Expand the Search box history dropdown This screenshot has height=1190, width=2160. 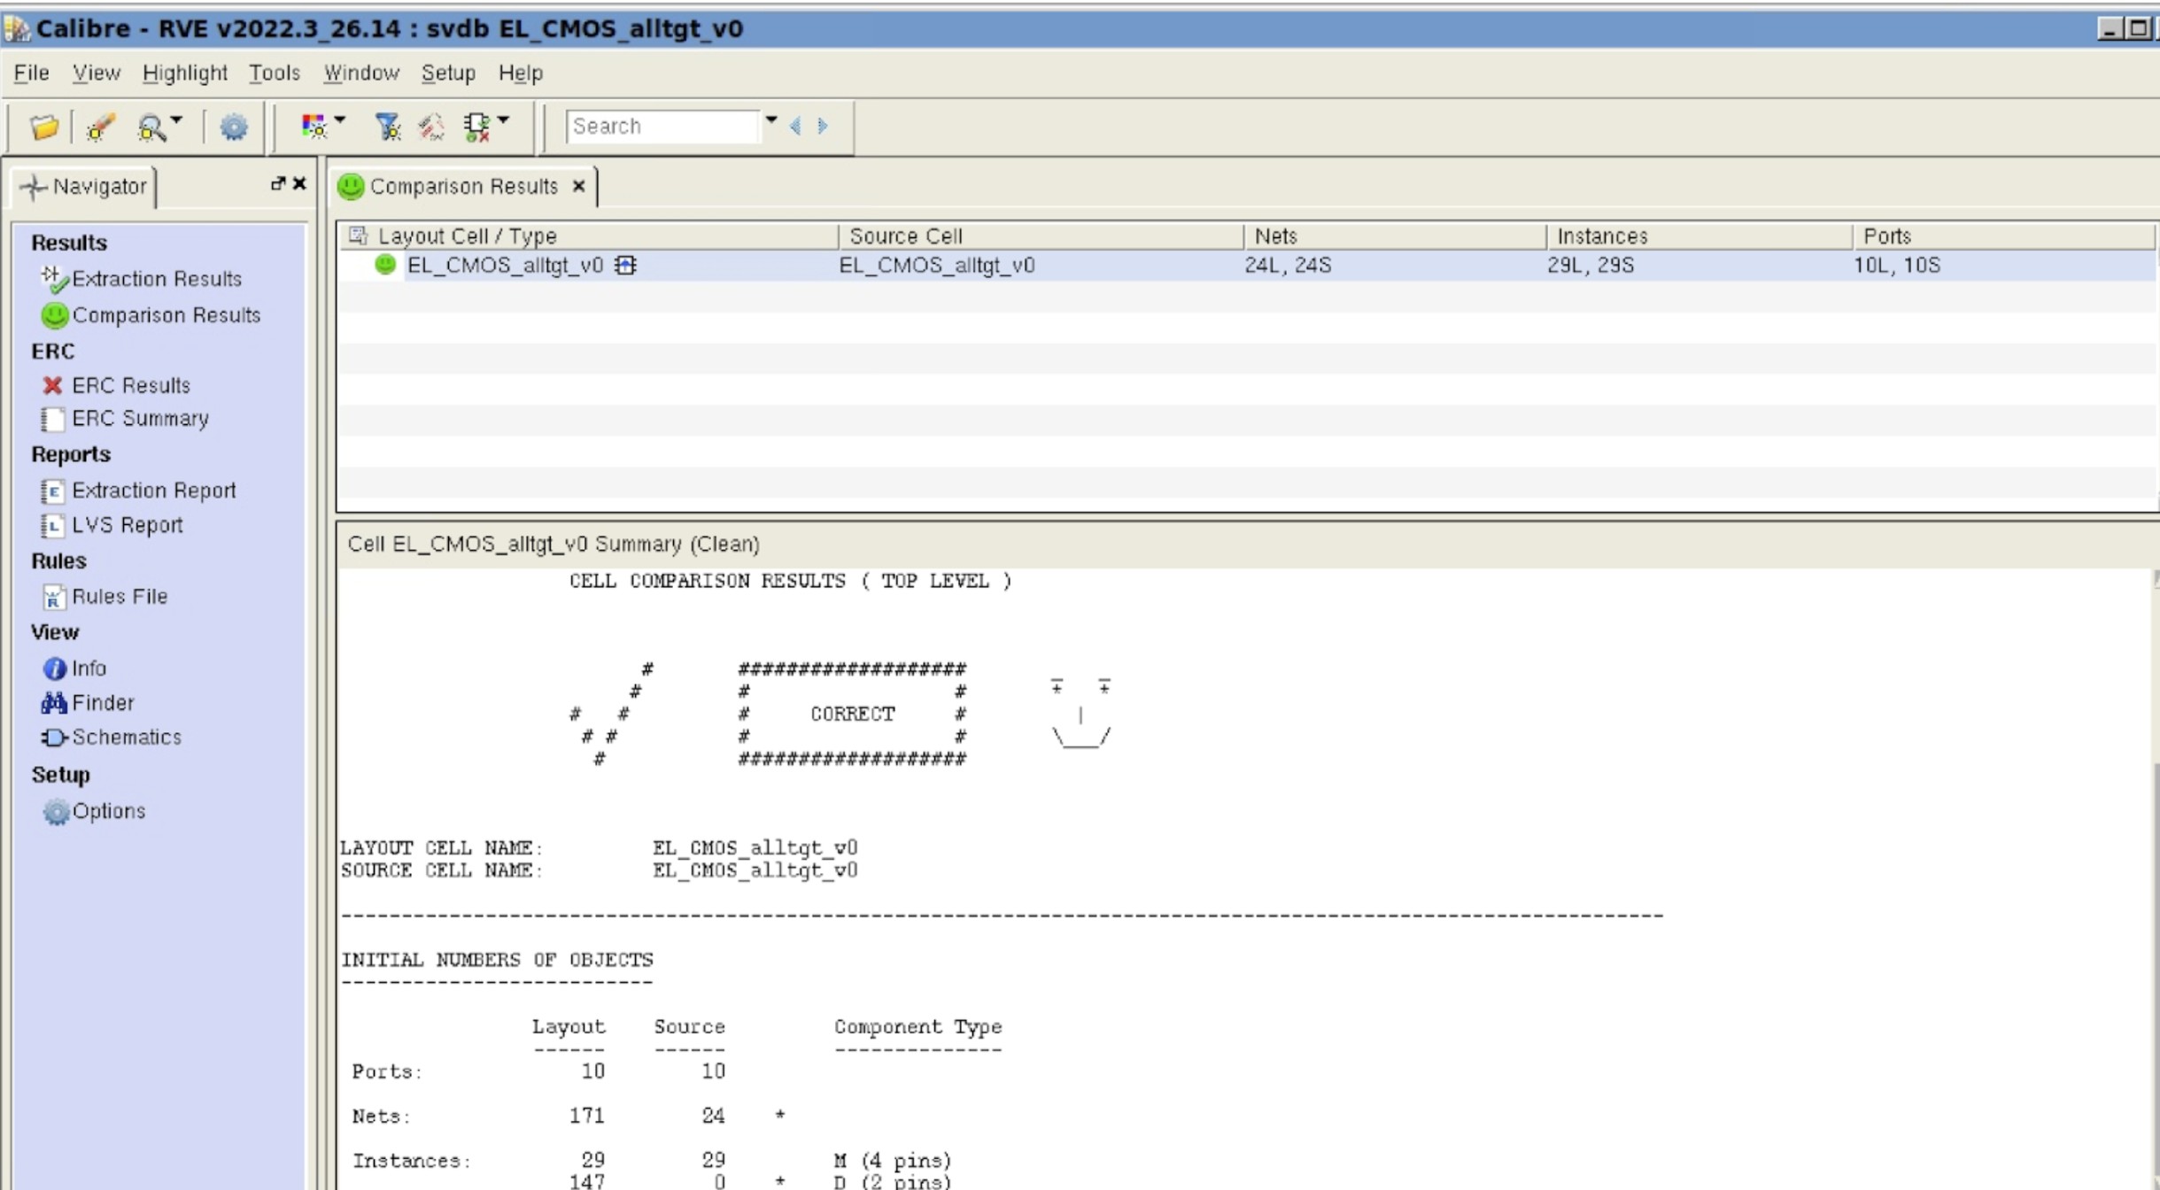coord(771,120)
